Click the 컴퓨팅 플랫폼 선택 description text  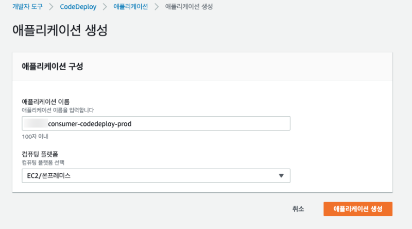(46, 162)
